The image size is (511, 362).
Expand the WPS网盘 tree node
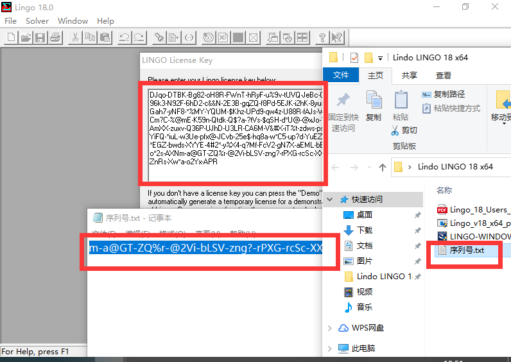(x=330, y=328)
